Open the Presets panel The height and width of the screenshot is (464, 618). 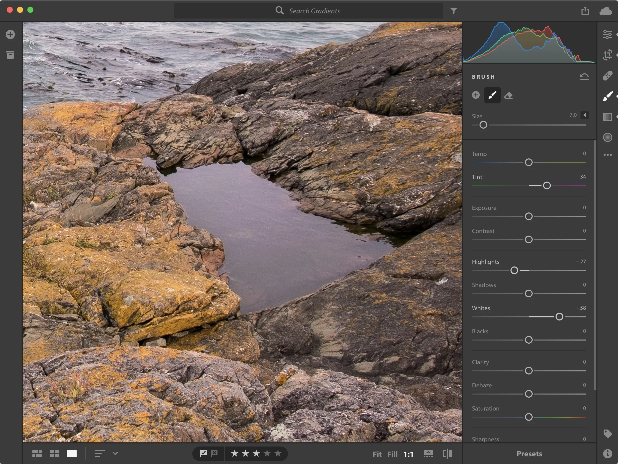(x=529, y=453)
